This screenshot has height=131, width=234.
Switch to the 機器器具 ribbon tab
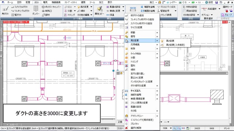[x=56, y=3]
